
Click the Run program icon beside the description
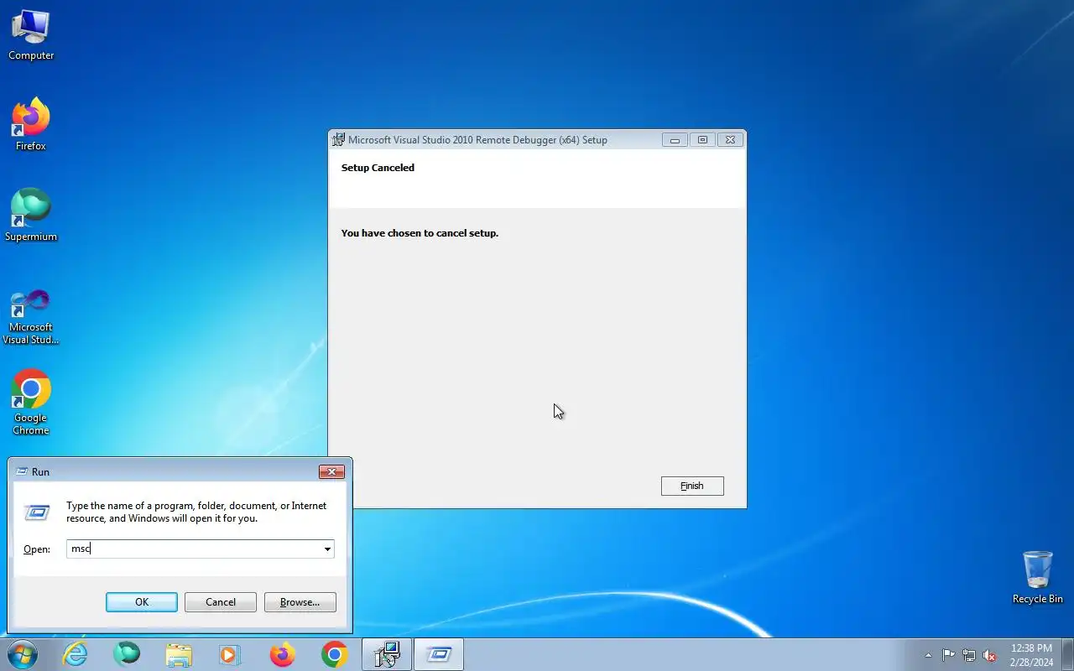coord(37,512)
